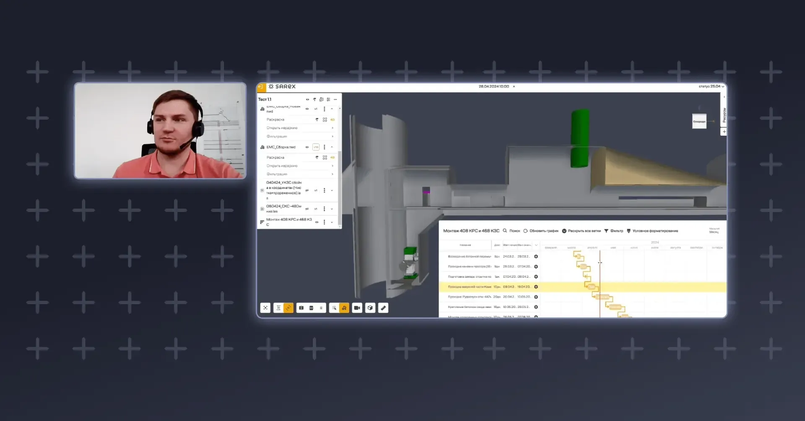The image size is (805, 421).
Task: Toggle visibility of Монтаж 408 КРС schedule
Action: tap(317, 222)
